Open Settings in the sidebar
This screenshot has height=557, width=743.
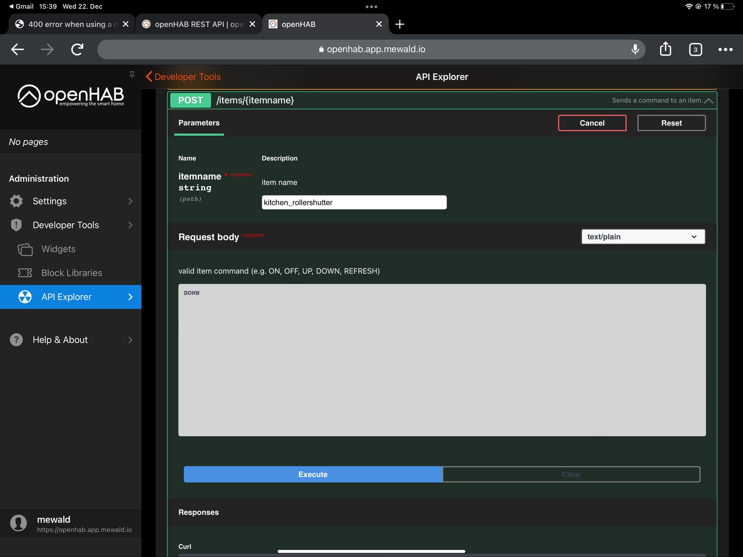tap(71, 201)
